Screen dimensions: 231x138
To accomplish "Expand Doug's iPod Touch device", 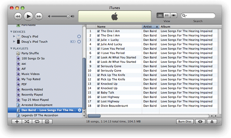I will coord(14,41).
